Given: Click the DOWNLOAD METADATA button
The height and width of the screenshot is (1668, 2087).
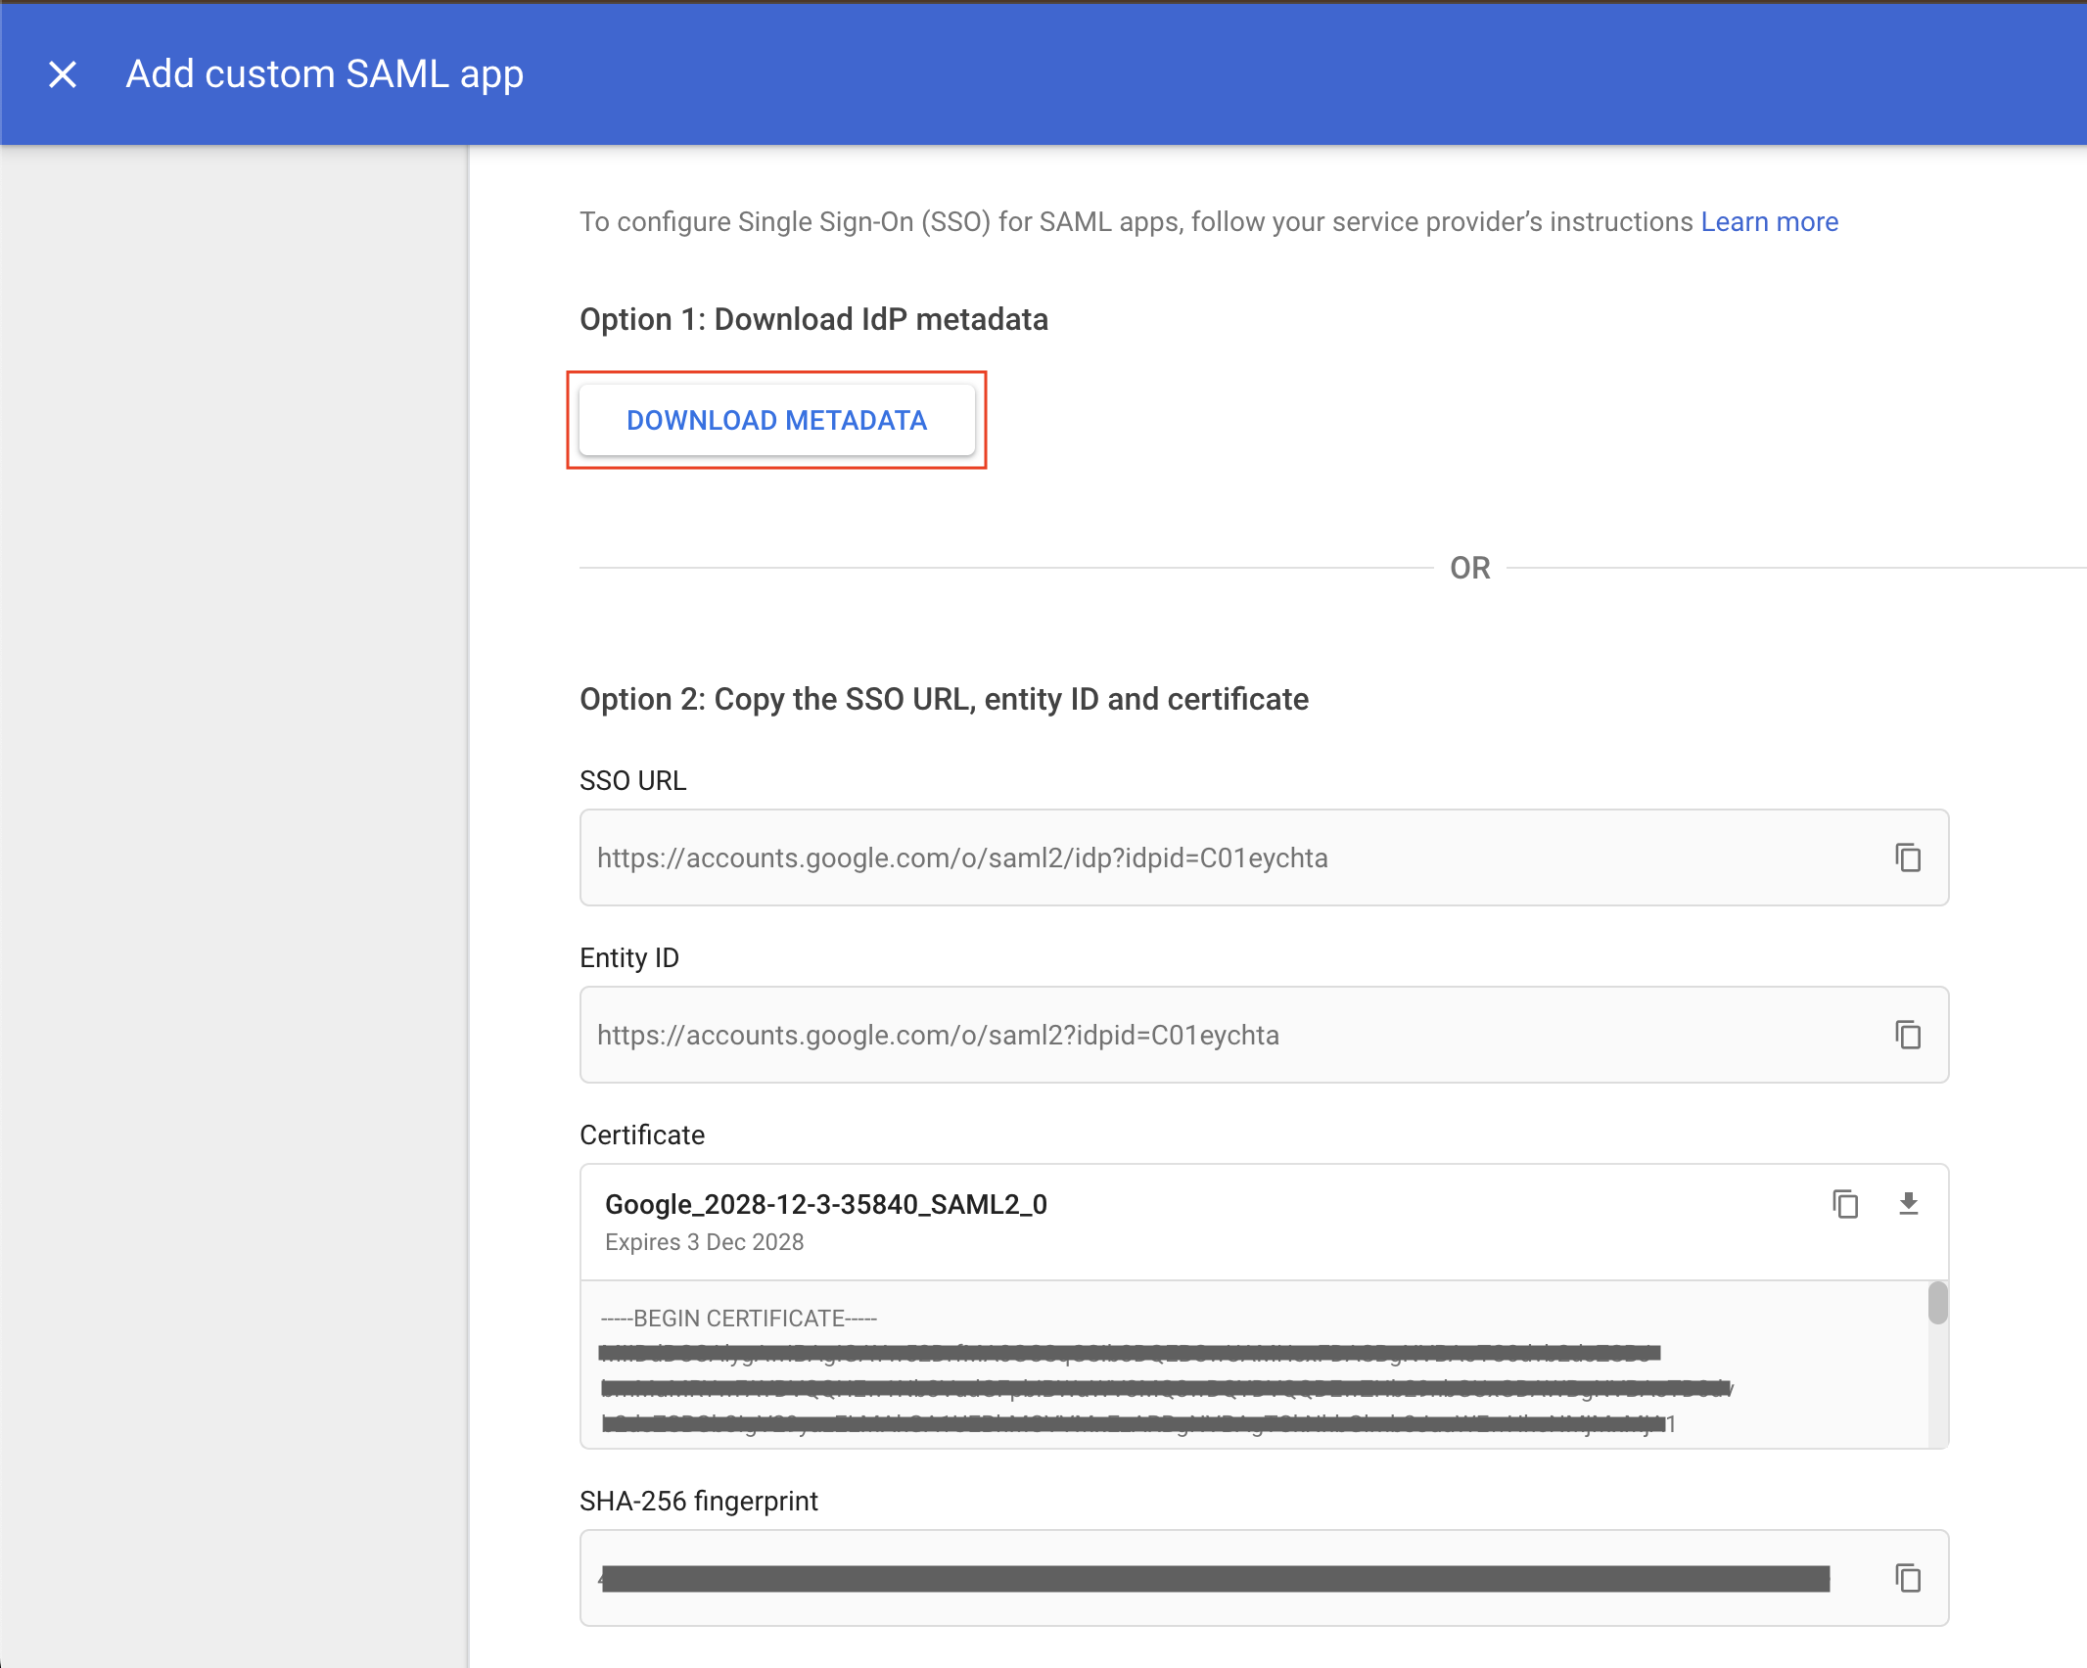Looking at the screenshot, I should (x=776, y=420).
